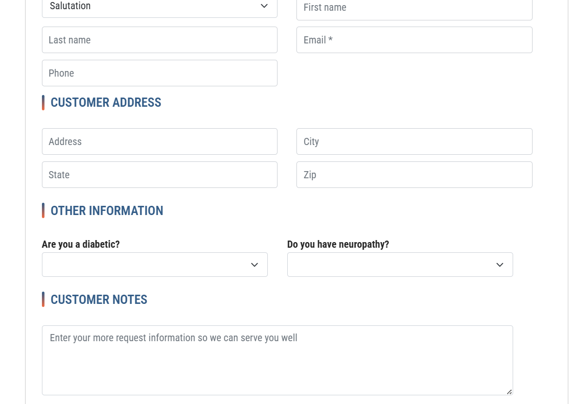Click the Other Information section heading

coord(107,211)
